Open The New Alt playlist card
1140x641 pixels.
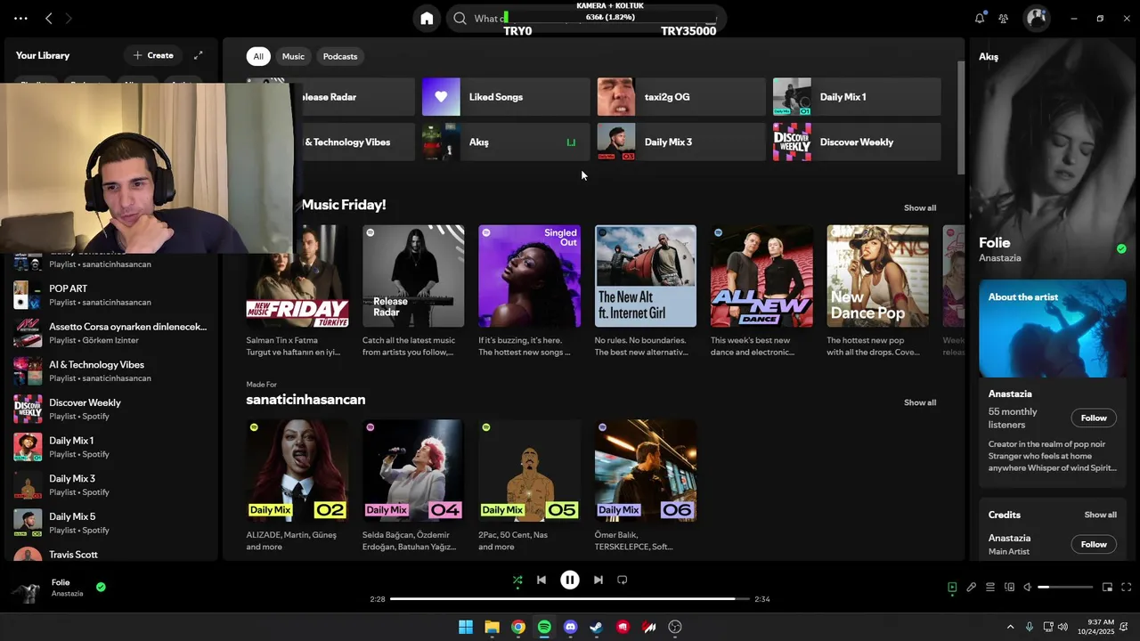[646, 292]
